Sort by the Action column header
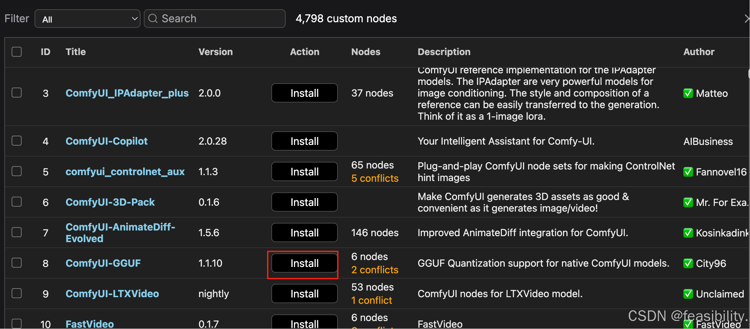Image resolution: width=750 pixels, height=329 pixels. [305, 52]
